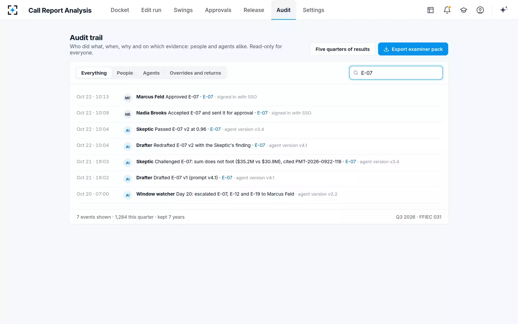
Task: Click the MF avatar beside Marcus Feld
Action: click(x=128, y=98)
